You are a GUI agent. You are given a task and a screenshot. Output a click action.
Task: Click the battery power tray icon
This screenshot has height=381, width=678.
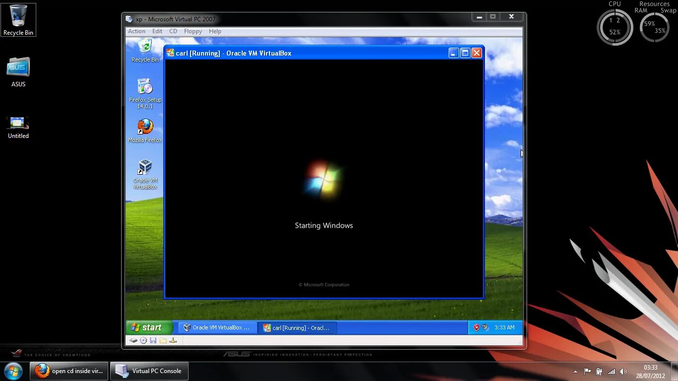pos(599,371)
